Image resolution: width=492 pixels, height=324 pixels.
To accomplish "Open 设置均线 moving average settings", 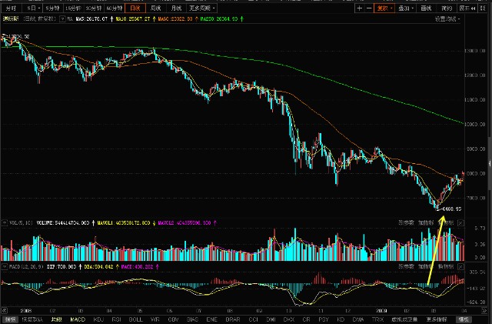I will pyautogui.click(x=447, y=19).
